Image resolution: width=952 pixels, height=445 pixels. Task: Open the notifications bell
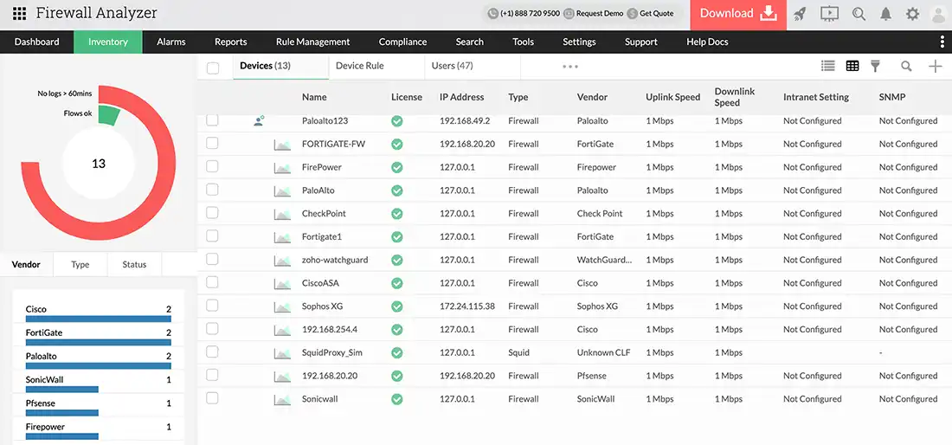(x=886, y=13)
